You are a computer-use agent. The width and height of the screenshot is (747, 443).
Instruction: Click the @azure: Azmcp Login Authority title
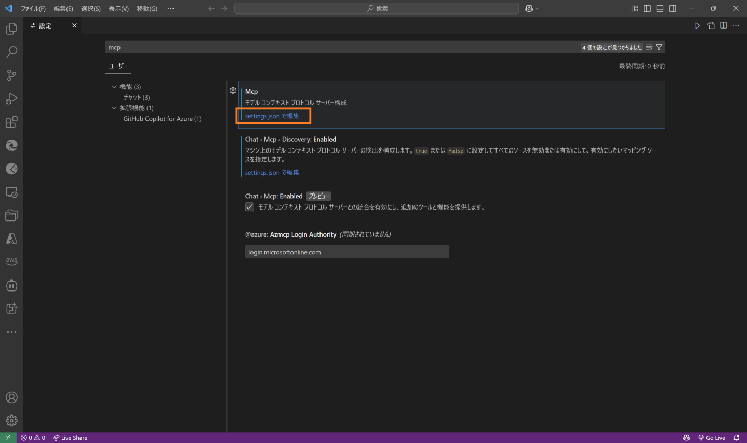tap(290, 234)
